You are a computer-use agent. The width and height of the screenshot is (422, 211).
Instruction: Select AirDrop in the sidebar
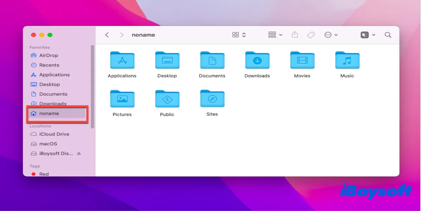coord(49,56)
